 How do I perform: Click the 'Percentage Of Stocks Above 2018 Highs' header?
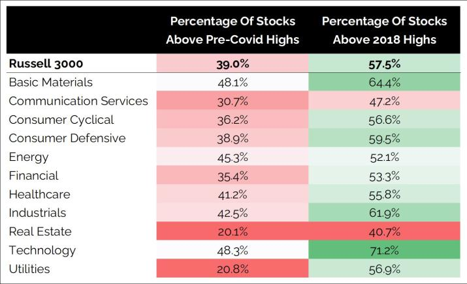pyautogui.click(x=384, y=30)
